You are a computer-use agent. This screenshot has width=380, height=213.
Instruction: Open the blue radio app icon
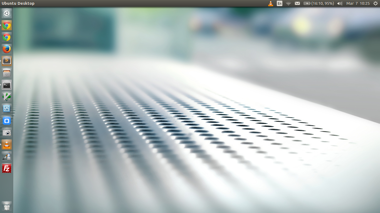click(7, 121)
